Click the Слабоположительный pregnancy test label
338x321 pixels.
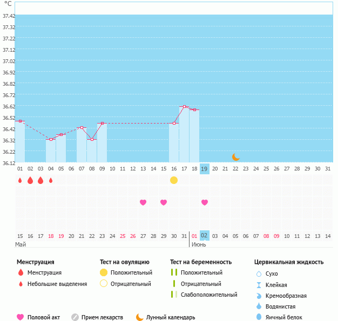tap(209, 295)
